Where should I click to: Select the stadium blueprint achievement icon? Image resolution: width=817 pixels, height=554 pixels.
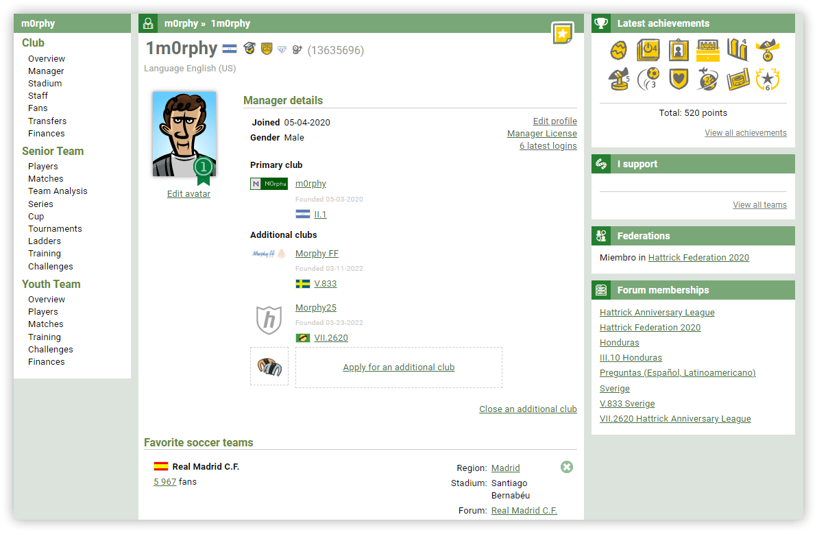point(737,80)
